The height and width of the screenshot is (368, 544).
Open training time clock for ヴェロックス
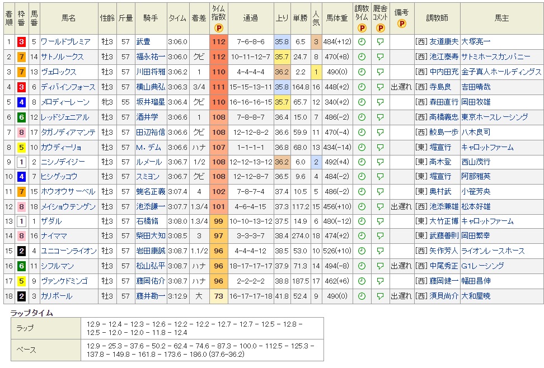[x=362, y=72]
